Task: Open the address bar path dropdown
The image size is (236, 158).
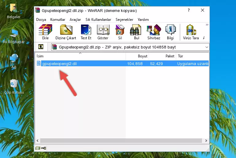Action: [207, 47]
